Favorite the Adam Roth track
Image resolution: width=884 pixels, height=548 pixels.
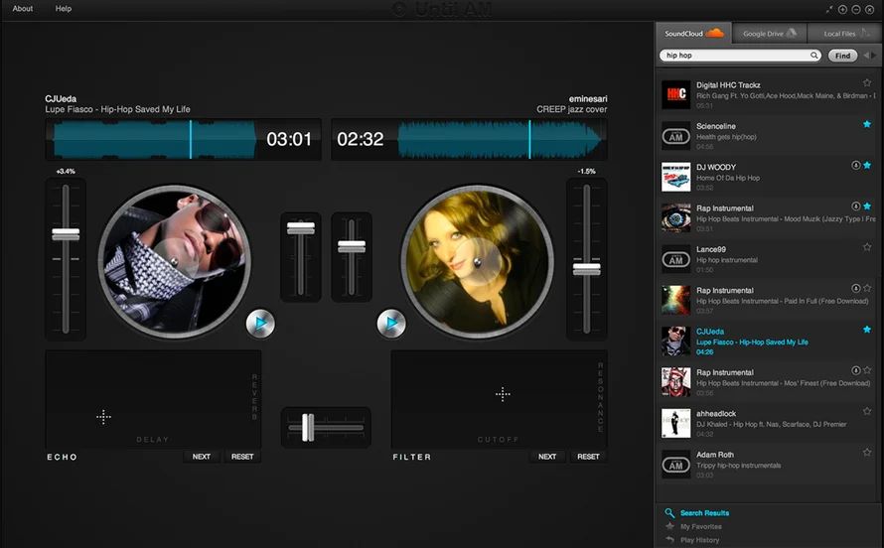[x=867, y=453]
